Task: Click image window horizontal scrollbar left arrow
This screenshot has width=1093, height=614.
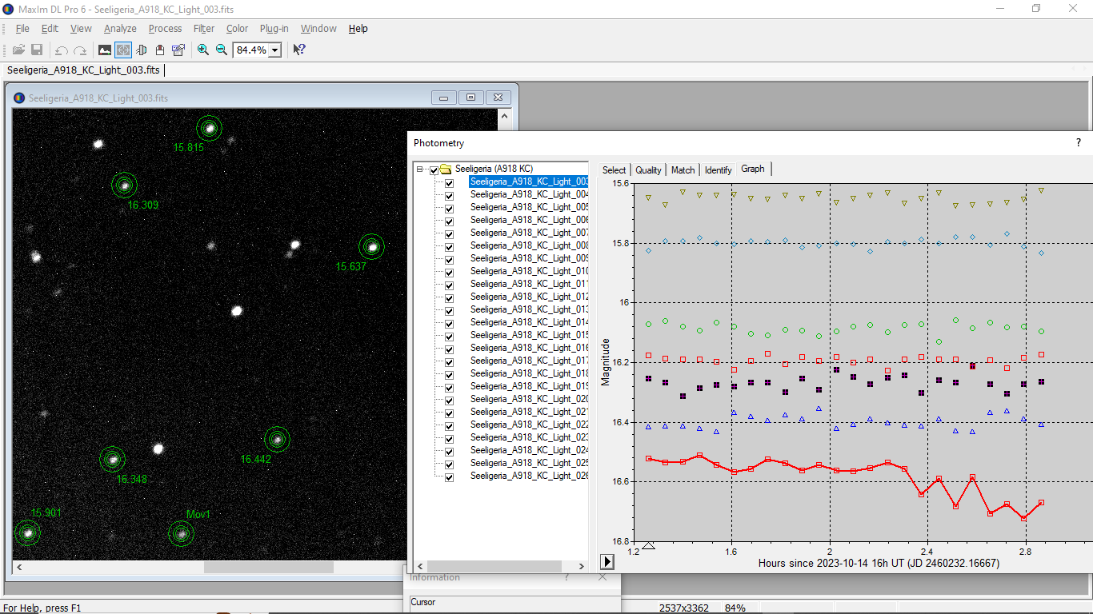Action: (19, 567)
